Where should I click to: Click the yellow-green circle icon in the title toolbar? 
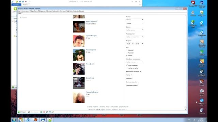(17, 2)
